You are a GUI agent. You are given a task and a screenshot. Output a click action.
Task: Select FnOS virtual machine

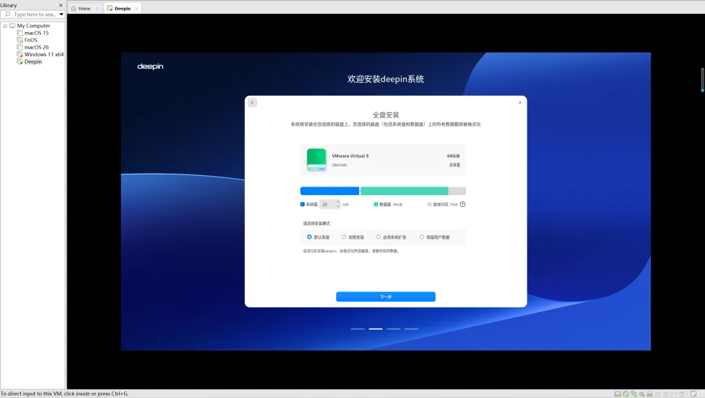point(31,40)
